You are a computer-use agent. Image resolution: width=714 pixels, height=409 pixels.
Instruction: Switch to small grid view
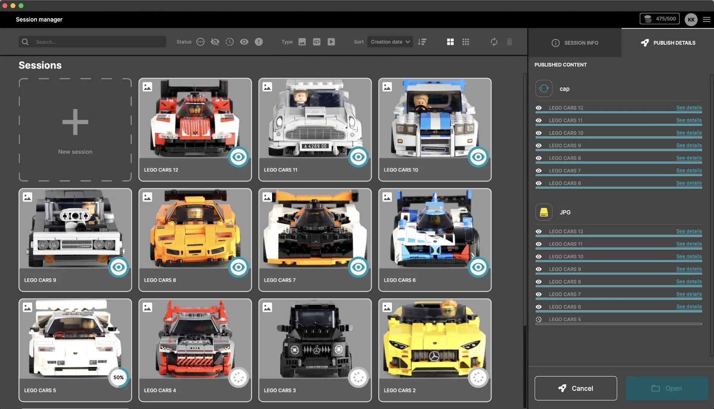466,42
